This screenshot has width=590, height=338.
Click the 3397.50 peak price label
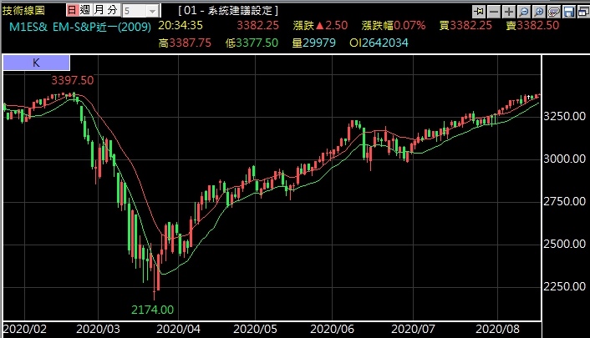(72, 80)
